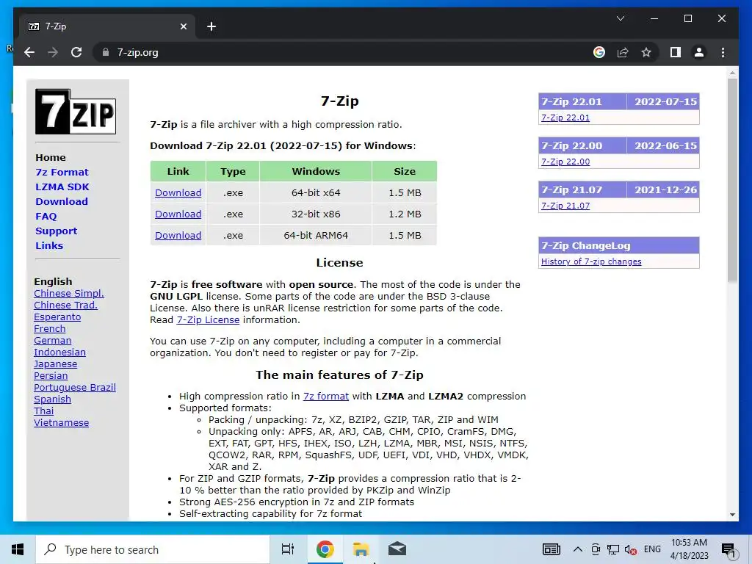The image size is (752, 564).
Task: Open Links sidebar entry
Action: (49, 245)
